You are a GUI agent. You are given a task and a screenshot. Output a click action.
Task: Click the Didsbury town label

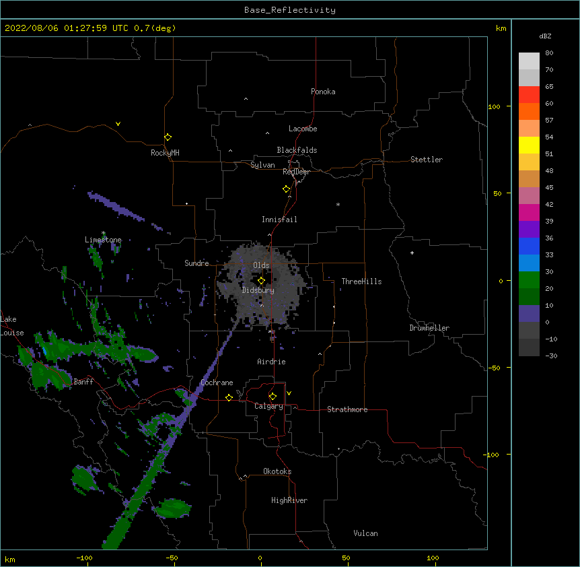coord(258,290)
